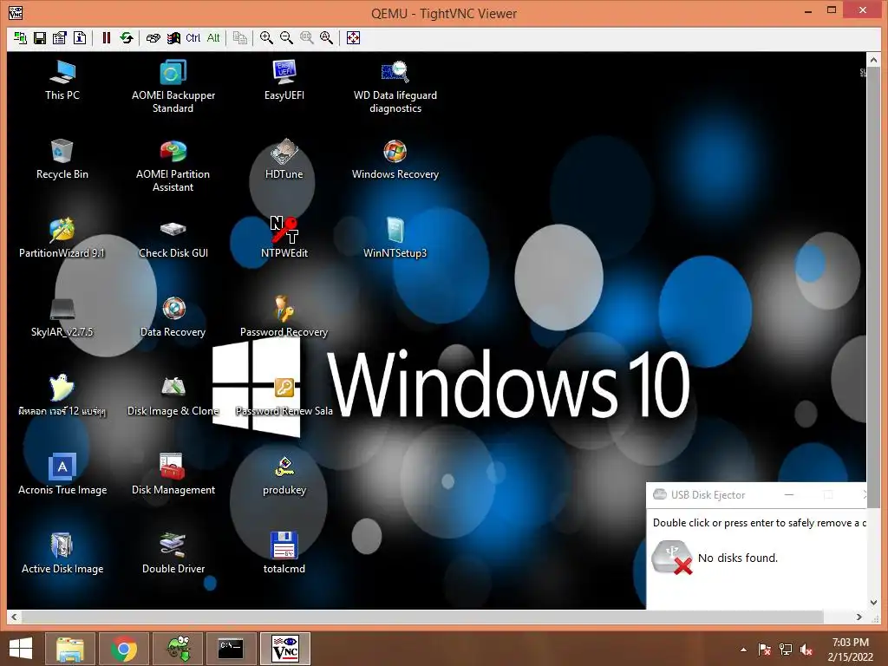Toggle Full screen toolbar icon

click(354, 38)
